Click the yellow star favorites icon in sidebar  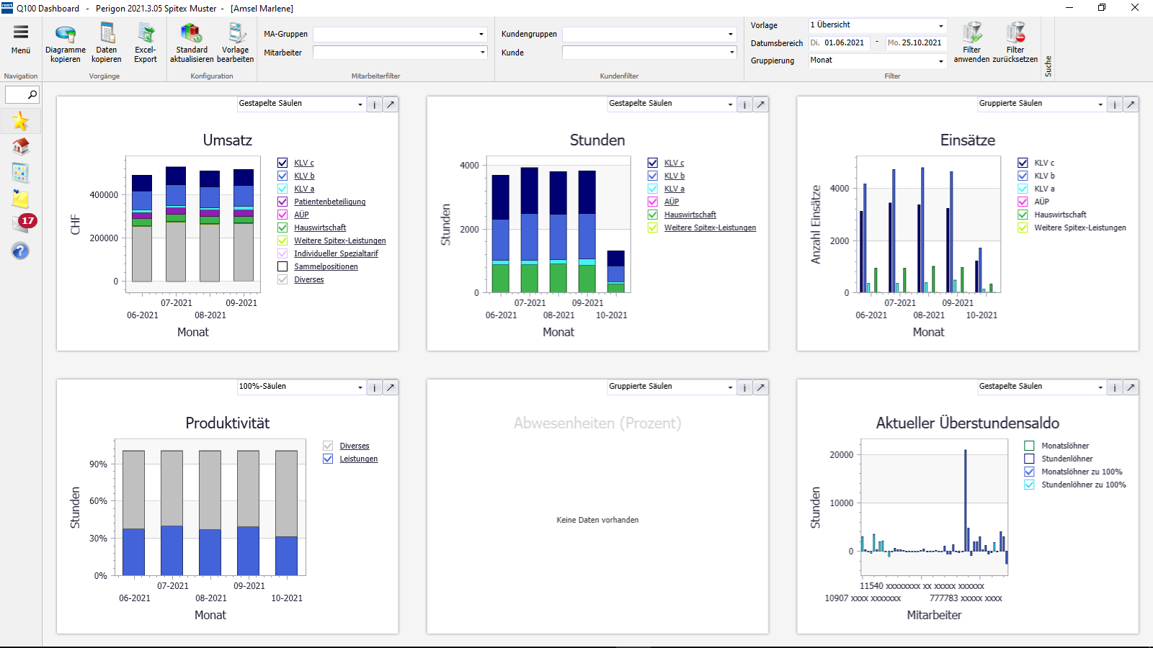click(21, 121)
